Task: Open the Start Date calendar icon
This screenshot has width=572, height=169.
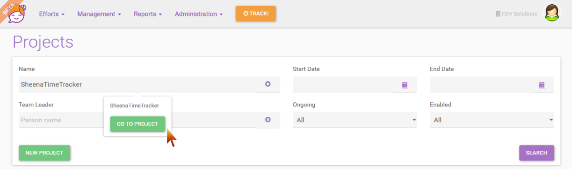Action: (405, 85)
